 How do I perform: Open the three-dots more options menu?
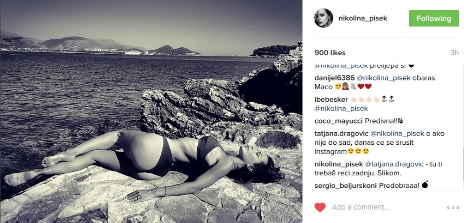453,208
